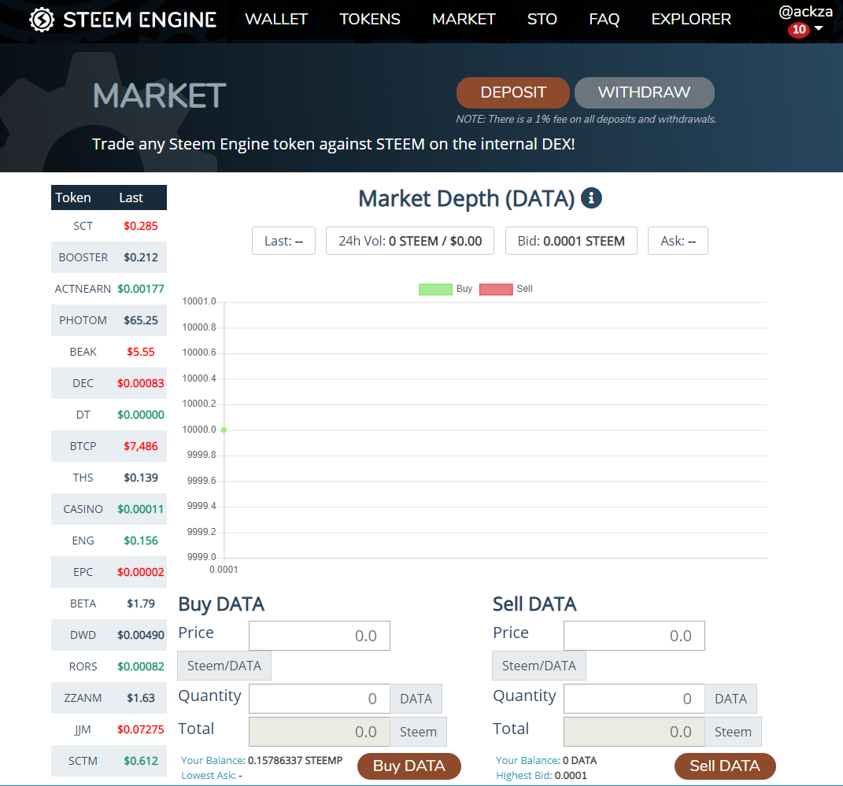Focus the Sell DATA quantity field
This screenshot has height=786, width=843.
tap(634, 699)
